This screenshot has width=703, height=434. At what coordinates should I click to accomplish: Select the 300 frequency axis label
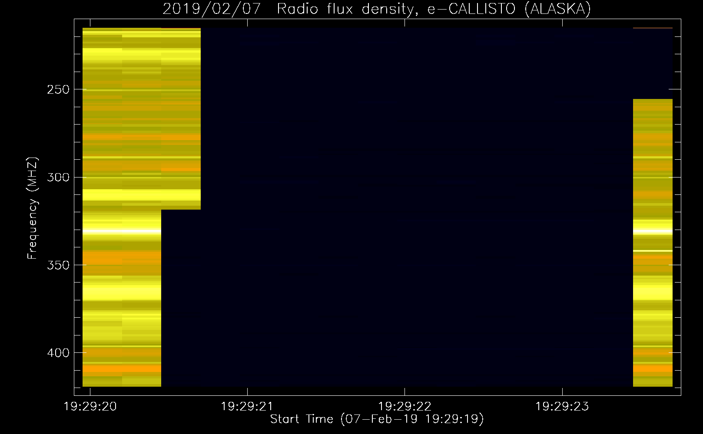coord(58,177)
